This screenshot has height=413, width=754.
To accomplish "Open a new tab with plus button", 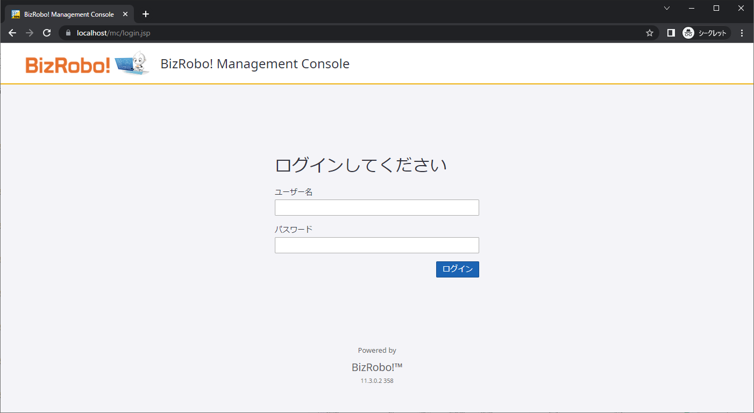I will [x=145, y=15].
